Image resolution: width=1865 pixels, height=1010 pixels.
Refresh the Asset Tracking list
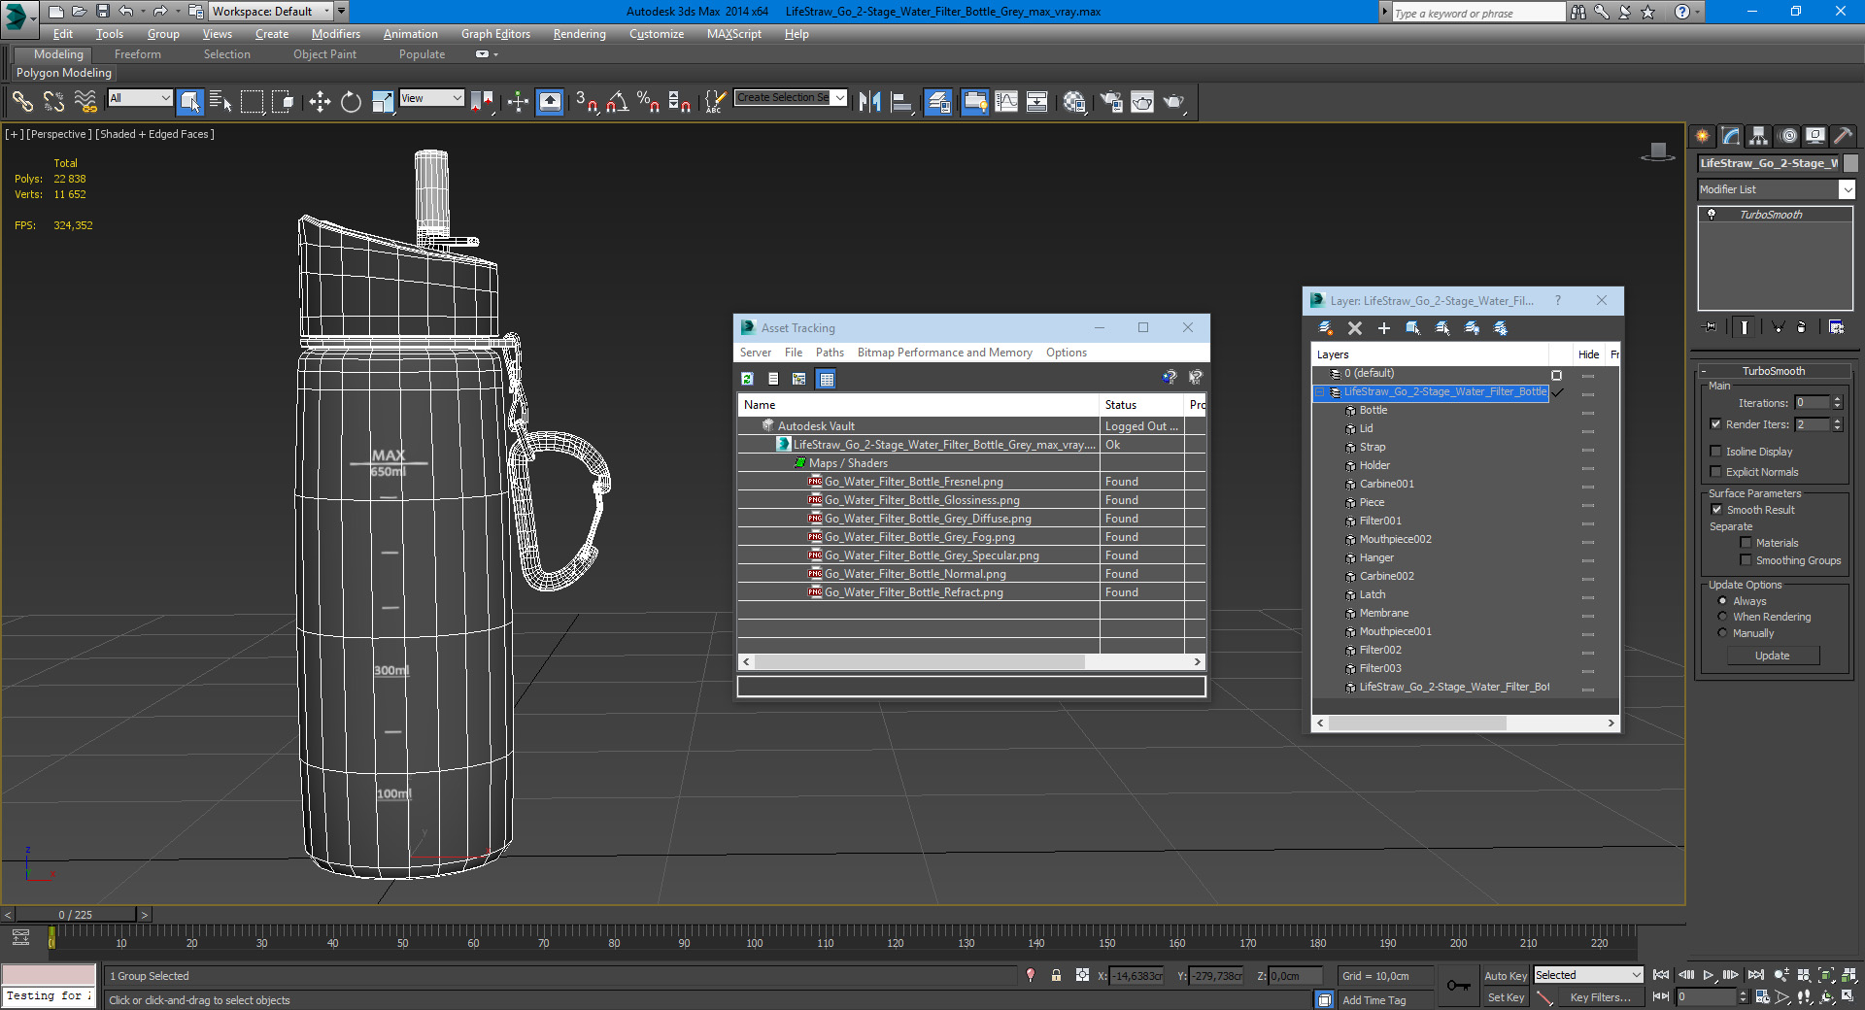pos(747,379)
